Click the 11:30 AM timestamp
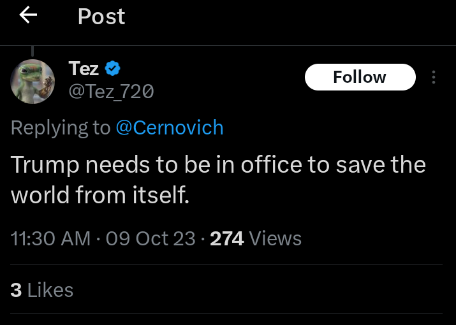Image resolution: width=456 pixels, height=325 pixels. pyautogui.click(x=50, y=238)
